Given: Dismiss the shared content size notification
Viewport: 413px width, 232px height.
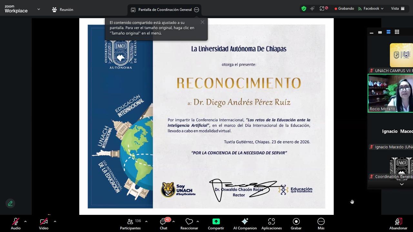Looking at the screenshot, I should coord(202,22).
